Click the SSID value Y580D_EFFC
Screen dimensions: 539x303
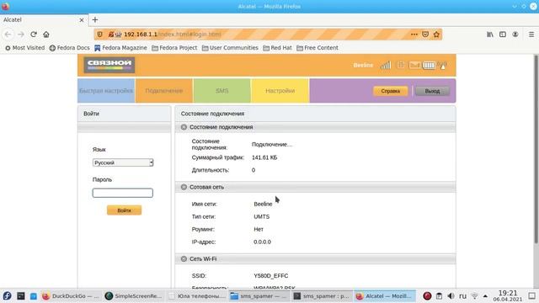coord(271,276)
